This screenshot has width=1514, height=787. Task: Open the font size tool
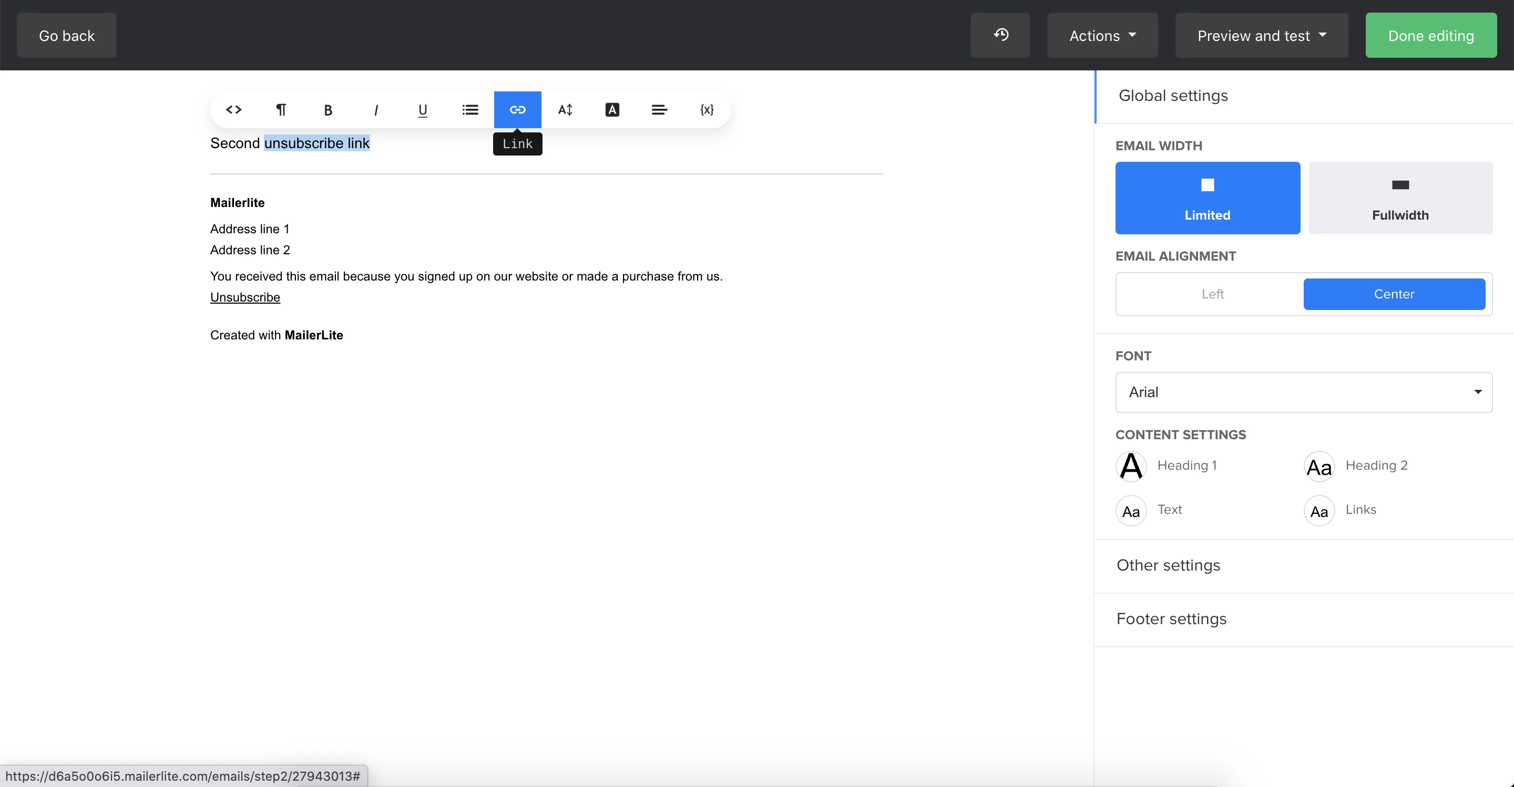(565, 110)
